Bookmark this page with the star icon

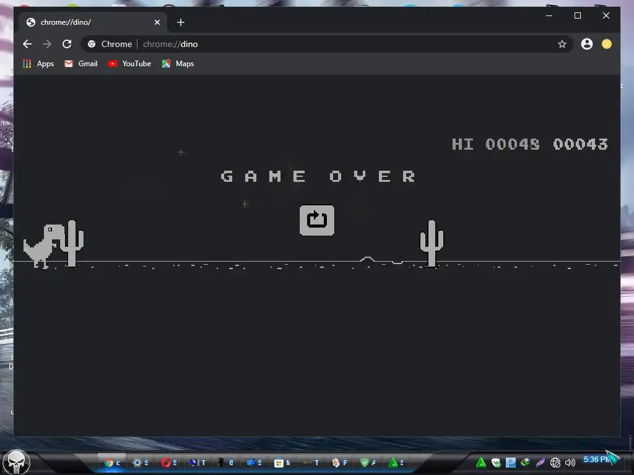[x=562, y=44]
